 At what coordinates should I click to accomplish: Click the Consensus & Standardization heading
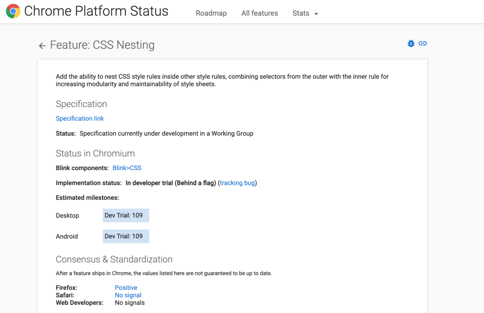tap(114, 259)
